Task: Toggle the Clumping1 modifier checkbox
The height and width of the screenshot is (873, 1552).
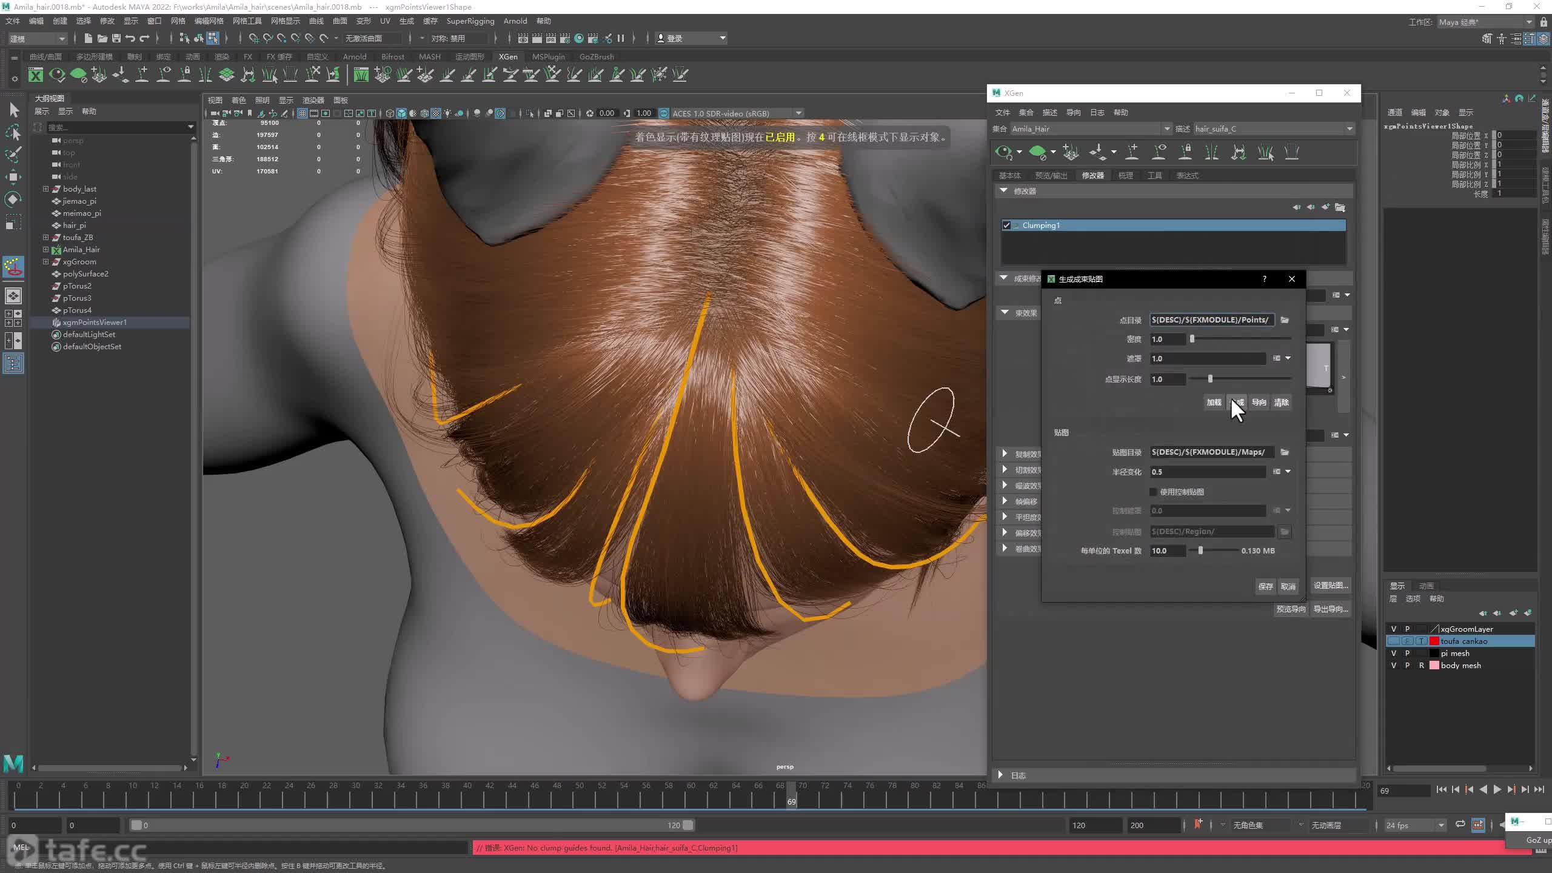Action: pos(1006,226)
